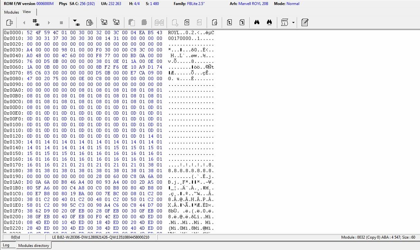Open the Modules directory bottom tab
The image size is (420, 250).
(x=34, y=246)
